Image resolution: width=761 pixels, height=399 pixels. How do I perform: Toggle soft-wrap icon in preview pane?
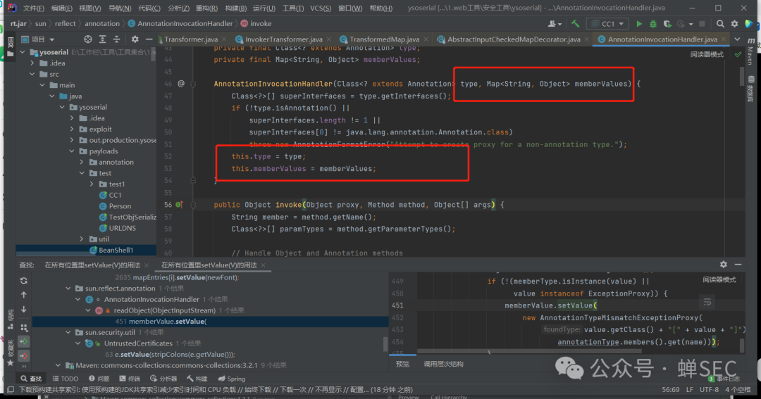pyautogui.click(x=707, y=302)
